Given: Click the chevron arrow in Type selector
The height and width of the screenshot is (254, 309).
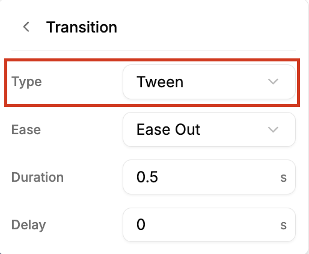Looking at the screenshot, I should click(x=273, y=82).
